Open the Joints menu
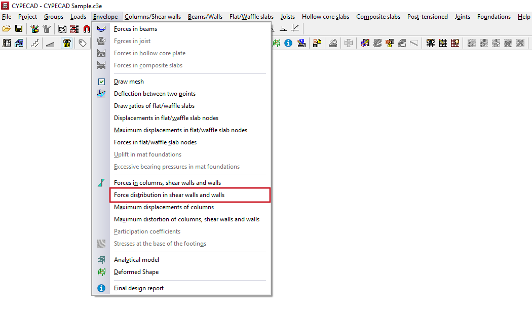This screenshot has height=313, width=532. click(x=462, y=17)
